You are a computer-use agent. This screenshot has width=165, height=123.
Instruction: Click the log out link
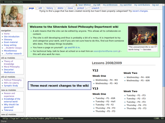pyautogui.click(x=155, y=5)
